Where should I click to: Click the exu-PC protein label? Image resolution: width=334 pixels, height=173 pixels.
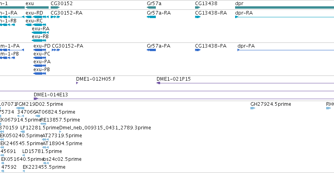click(x=42, y=54)
